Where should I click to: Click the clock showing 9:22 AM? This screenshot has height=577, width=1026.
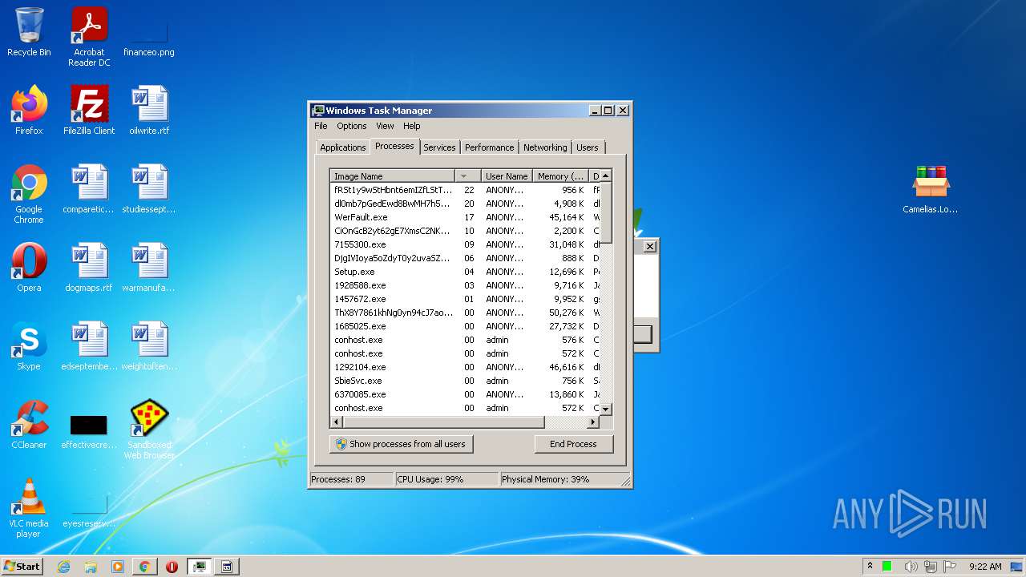pos(985,567)
